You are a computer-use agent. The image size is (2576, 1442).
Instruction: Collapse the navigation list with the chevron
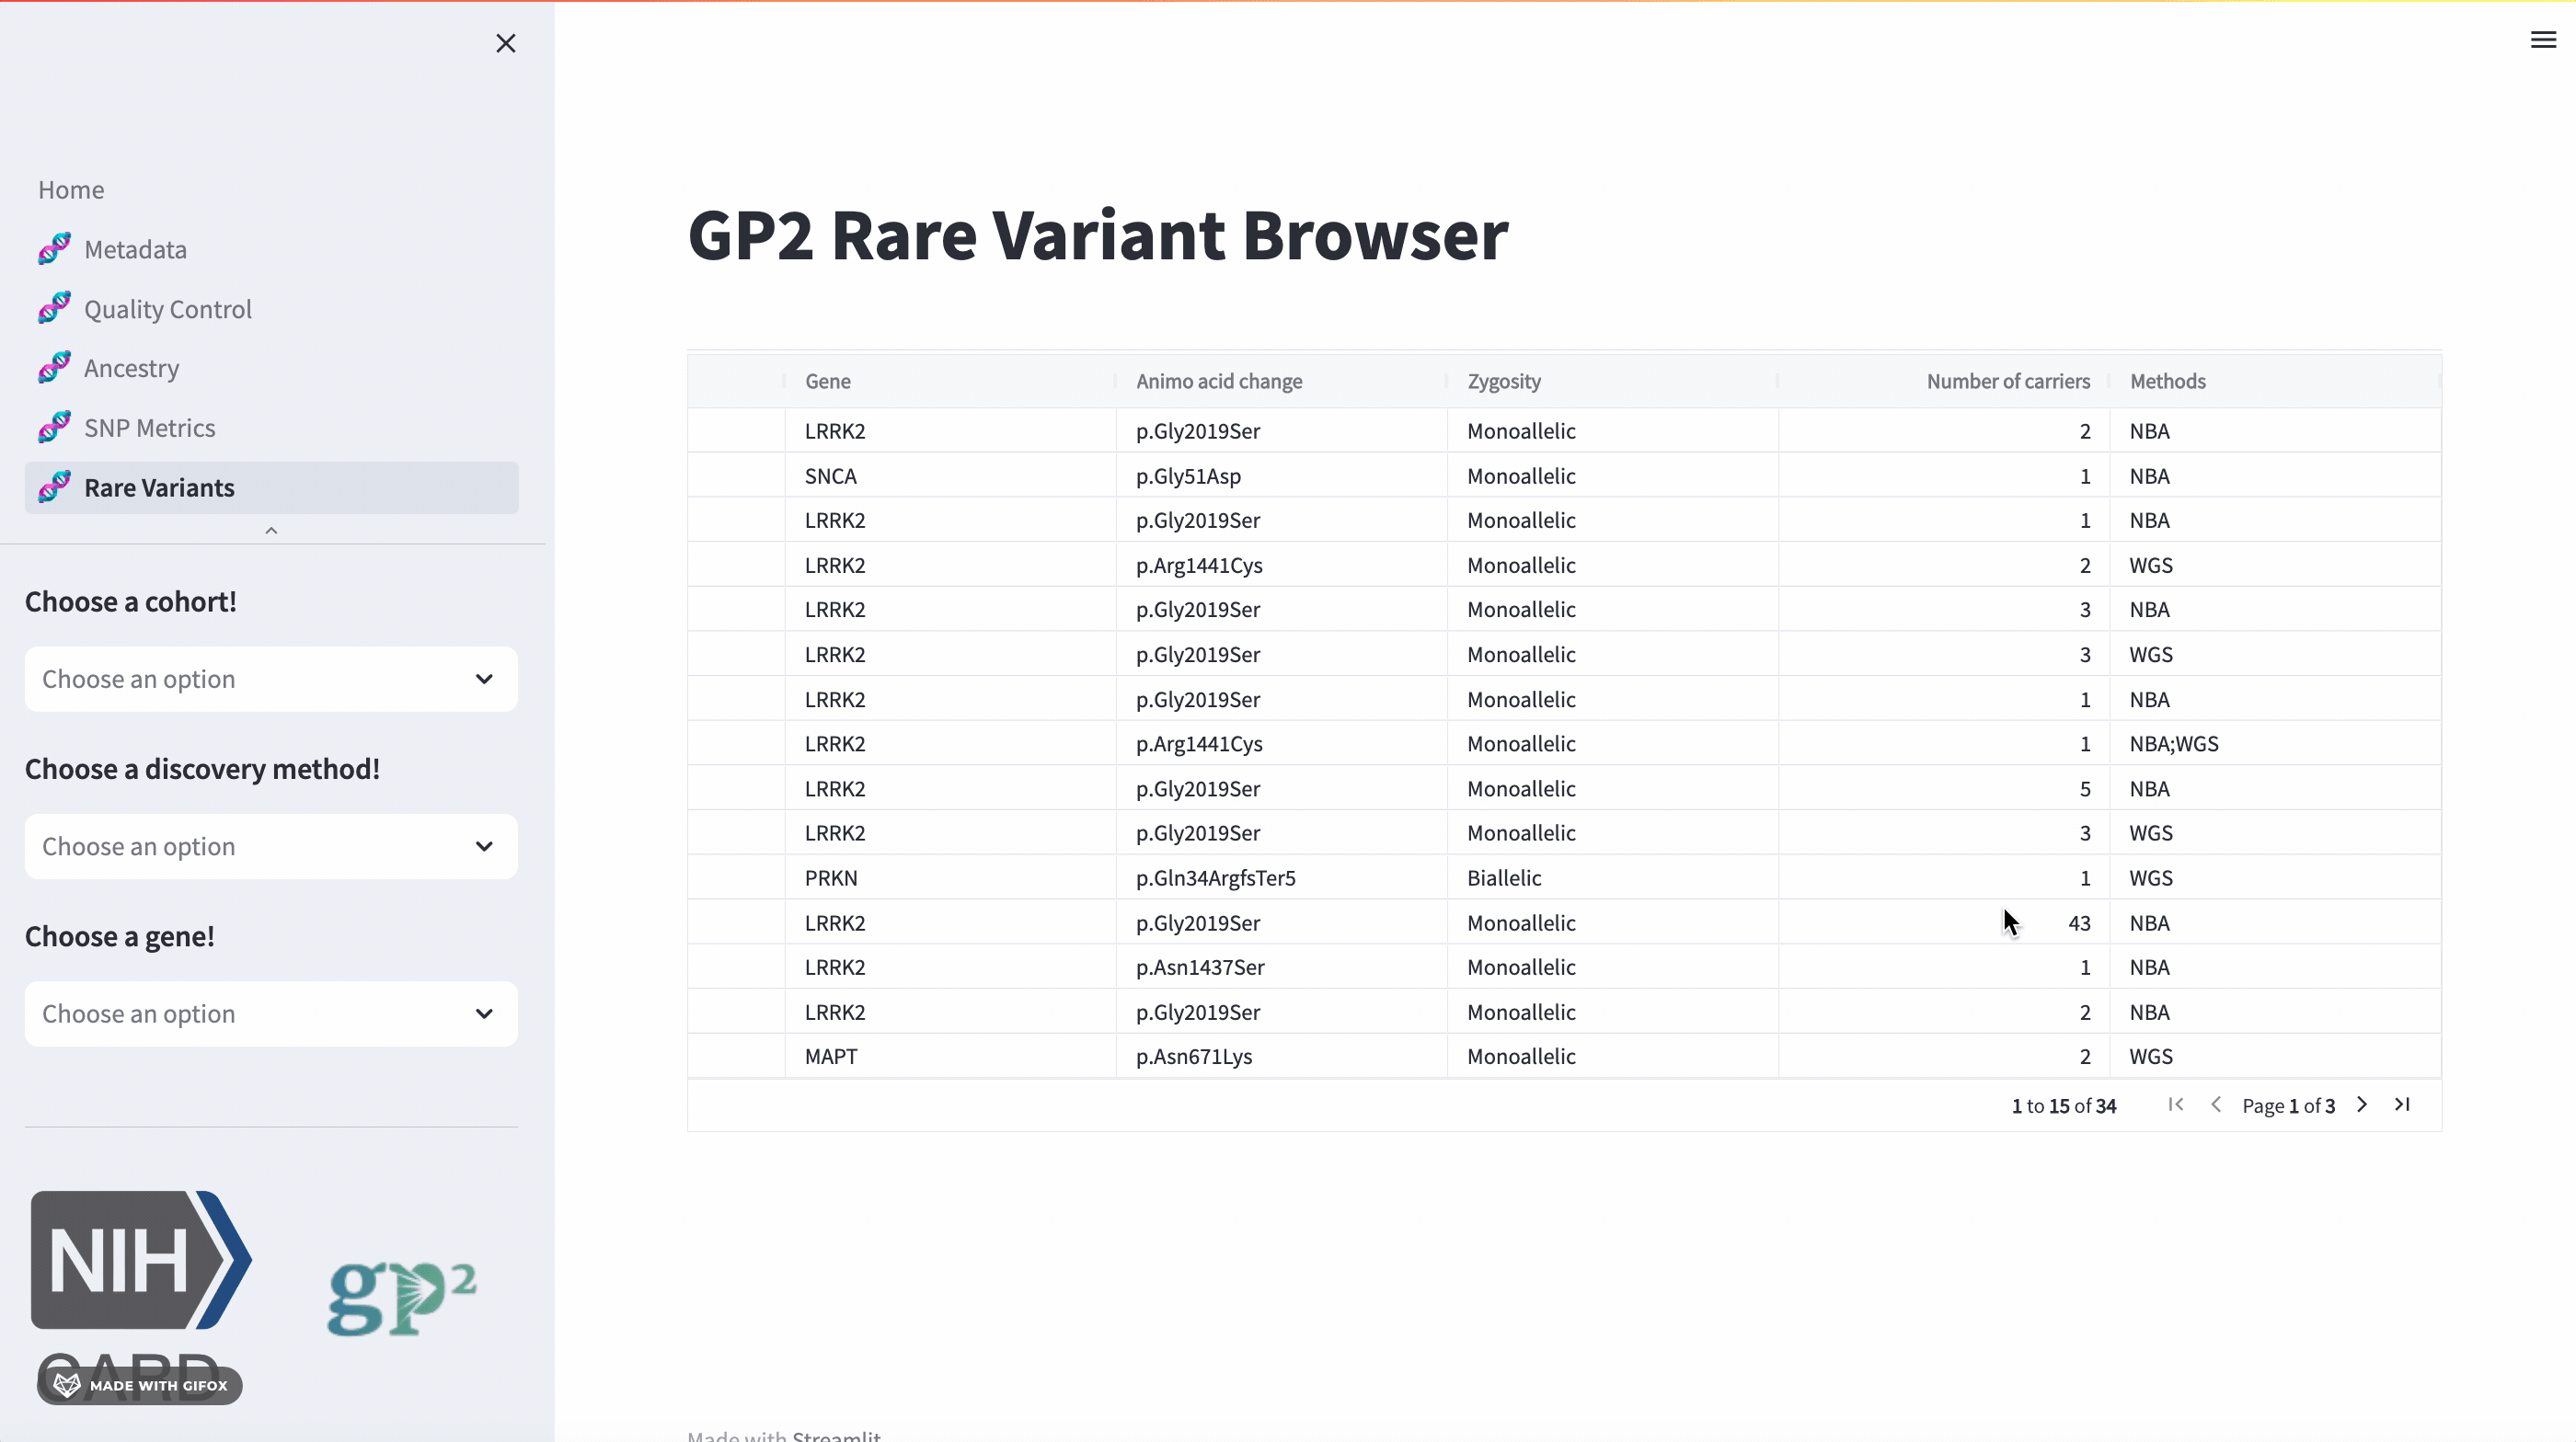tap(271, 531)
